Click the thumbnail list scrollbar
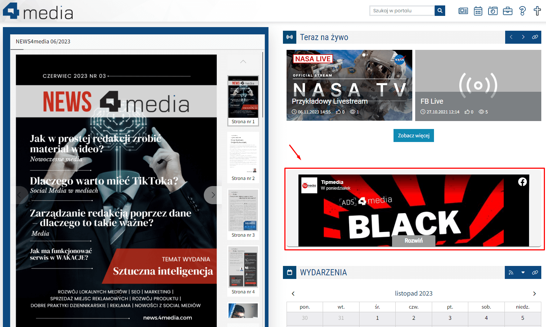 tap(263, 85)
